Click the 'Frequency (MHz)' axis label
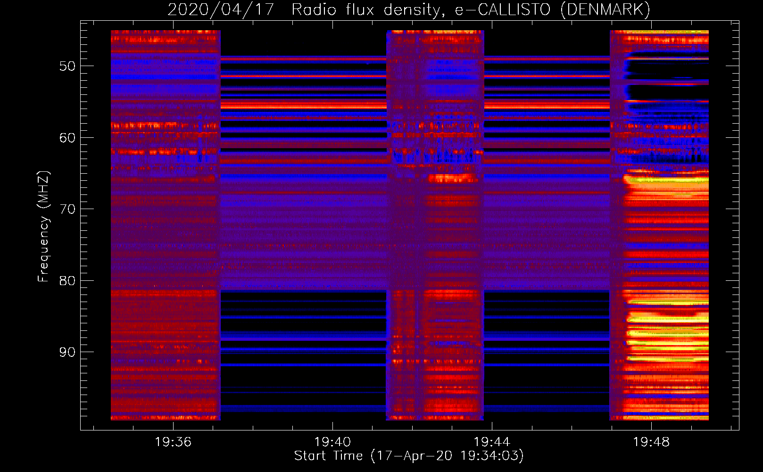Viewport: 763px width, 472px height. 43,227
